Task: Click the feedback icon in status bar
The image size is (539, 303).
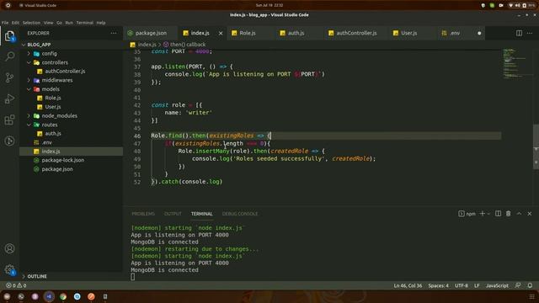Action: [518, 285]
